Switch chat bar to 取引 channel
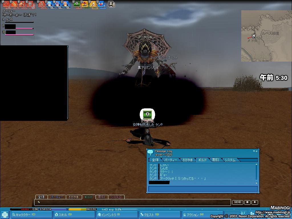292x219 pixels. (102, 197)
